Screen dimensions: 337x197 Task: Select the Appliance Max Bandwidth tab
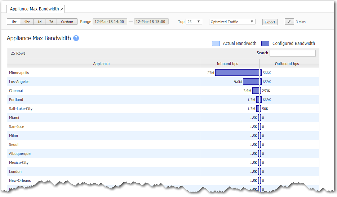tap(34, 9)
